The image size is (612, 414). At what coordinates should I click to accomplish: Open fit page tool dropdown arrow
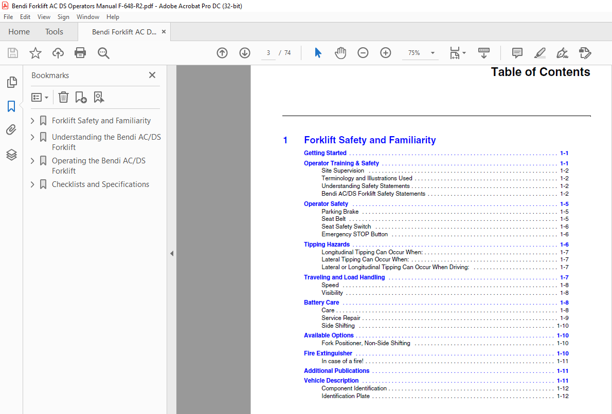tap(464, 53)
